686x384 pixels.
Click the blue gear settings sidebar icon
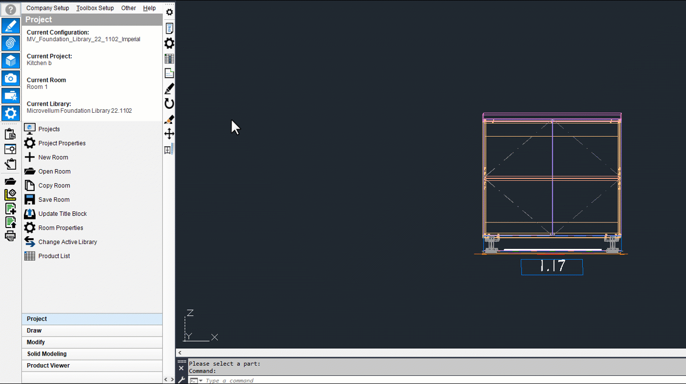point(11,113)
